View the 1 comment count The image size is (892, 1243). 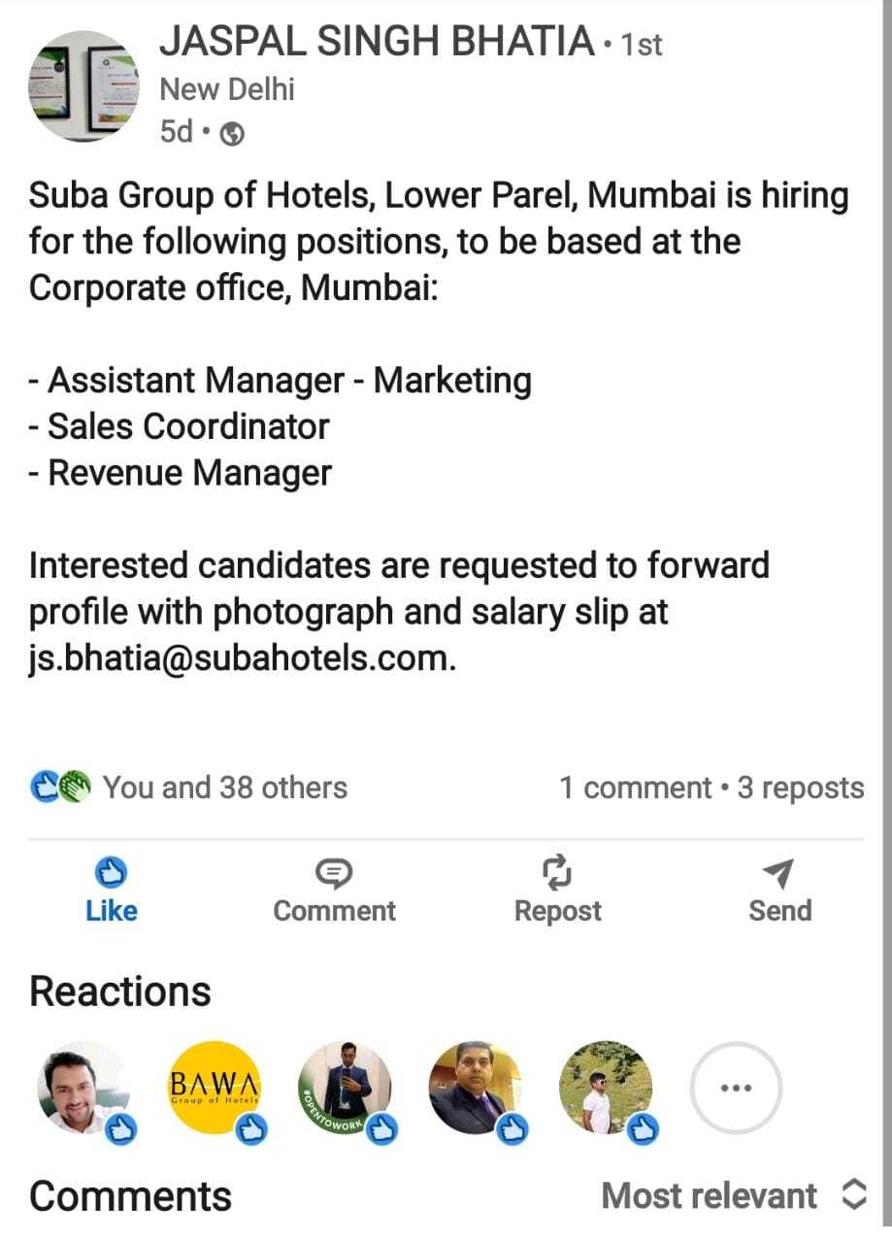click(635, 788)
